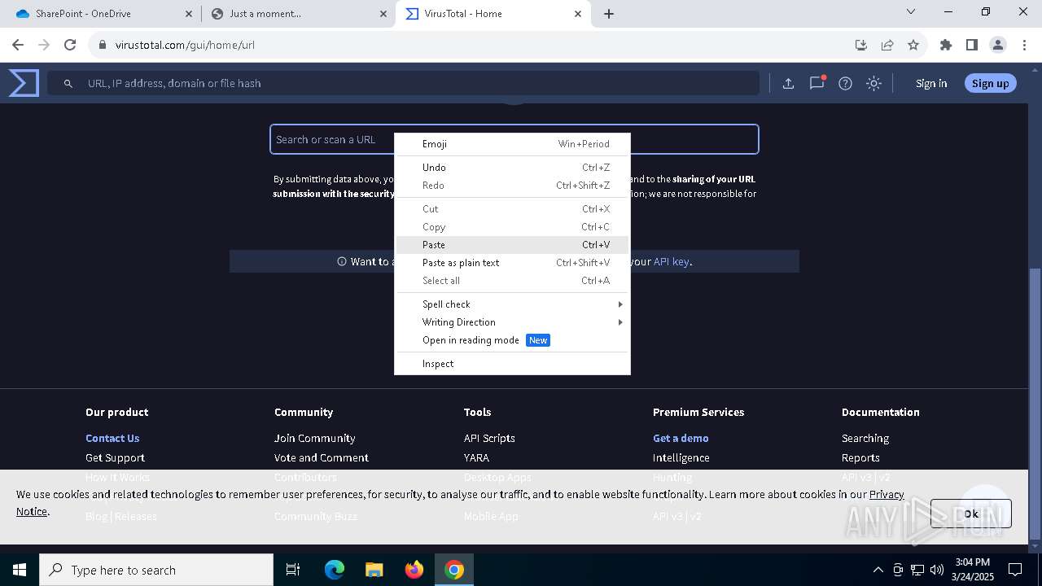This screenshot has width=1042, height=586.
Task: Click the search magnifier icon in header
Action: point(68,83)
